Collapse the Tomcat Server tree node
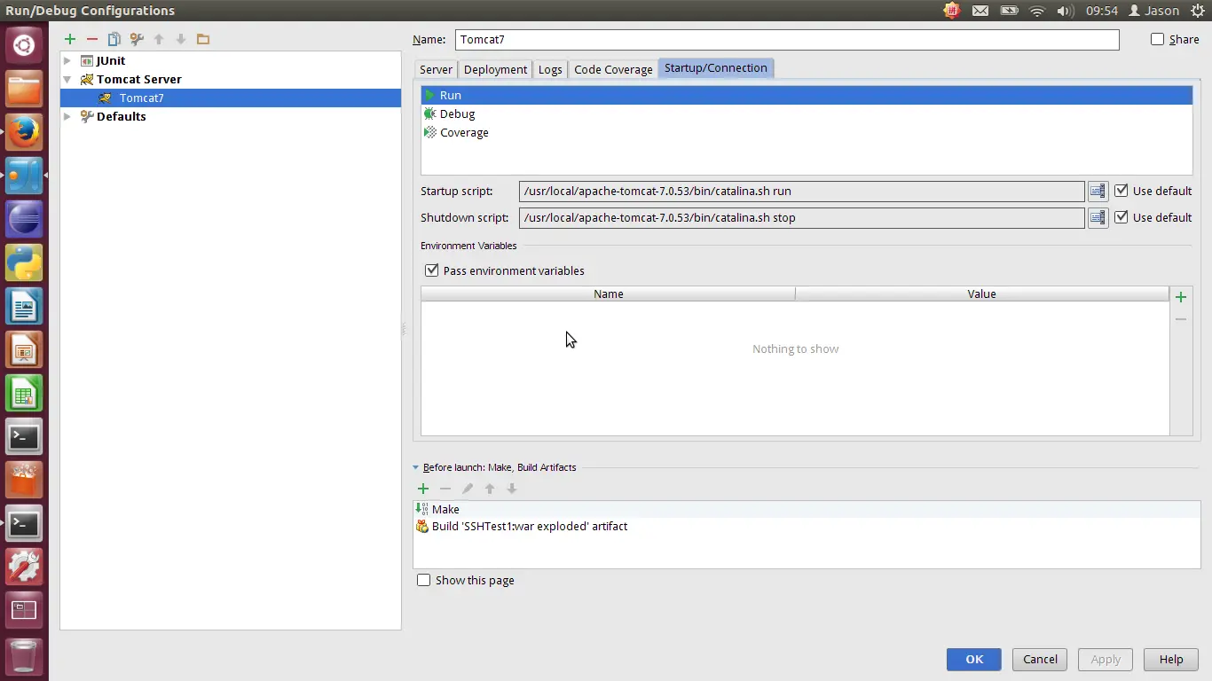Screen dimensions: 1212x681 click(67, 79)
